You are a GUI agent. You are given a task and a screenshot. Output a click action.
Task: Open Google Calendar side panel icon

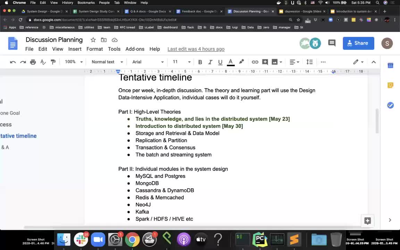(390, 66)
